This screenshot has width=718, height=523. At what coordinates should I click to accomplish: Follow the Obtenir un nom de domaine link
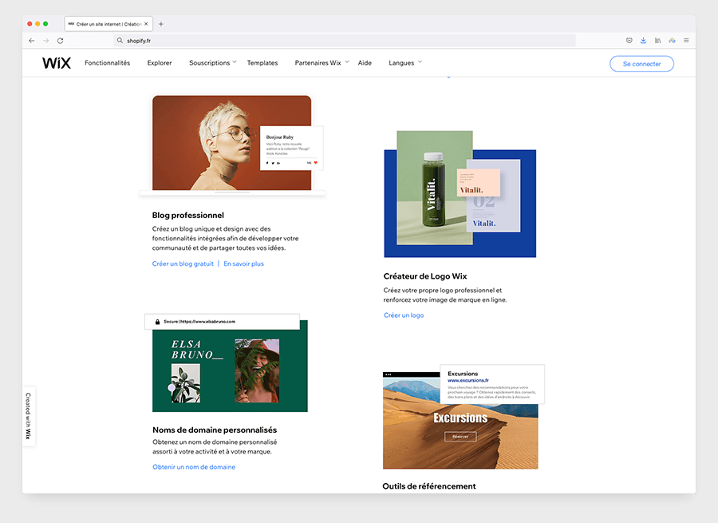pyautogui.click(x=194, y=466)
